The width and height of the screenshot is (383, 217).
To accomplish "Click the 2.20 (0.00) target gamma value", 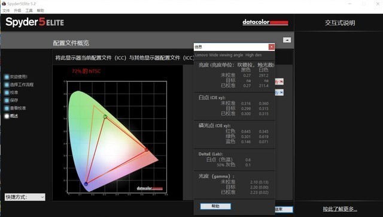I will 259,188.
